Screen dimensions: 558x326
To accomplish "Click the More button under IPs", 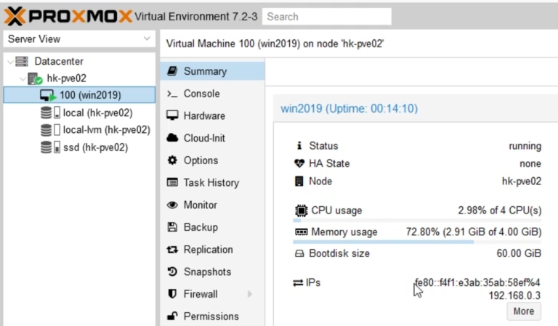I will tap(523, 311).
